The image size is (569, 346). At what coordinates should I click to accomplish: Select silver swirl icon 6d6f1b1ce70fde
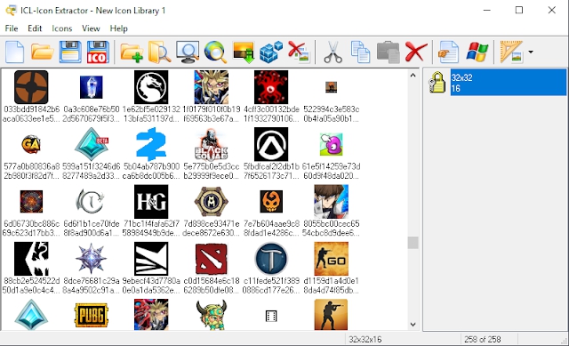pos(91,202)
